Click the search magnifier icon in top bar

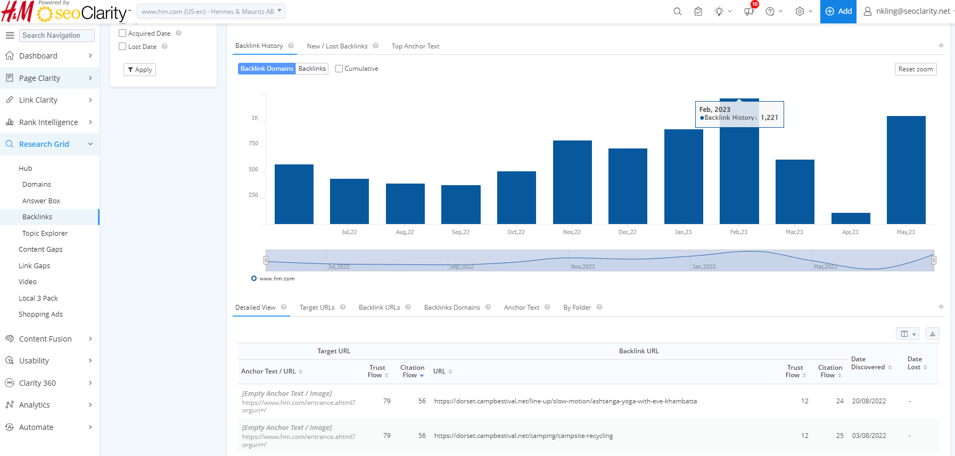[677, 11]
